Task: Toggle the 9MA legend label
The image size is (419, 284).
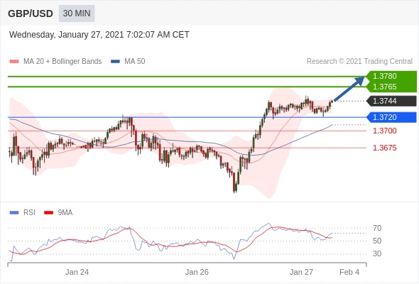Action: click(x=65, y=213)
